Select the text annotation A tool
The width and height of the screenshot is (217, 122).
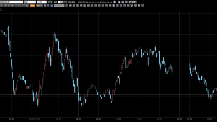point(110,6)
